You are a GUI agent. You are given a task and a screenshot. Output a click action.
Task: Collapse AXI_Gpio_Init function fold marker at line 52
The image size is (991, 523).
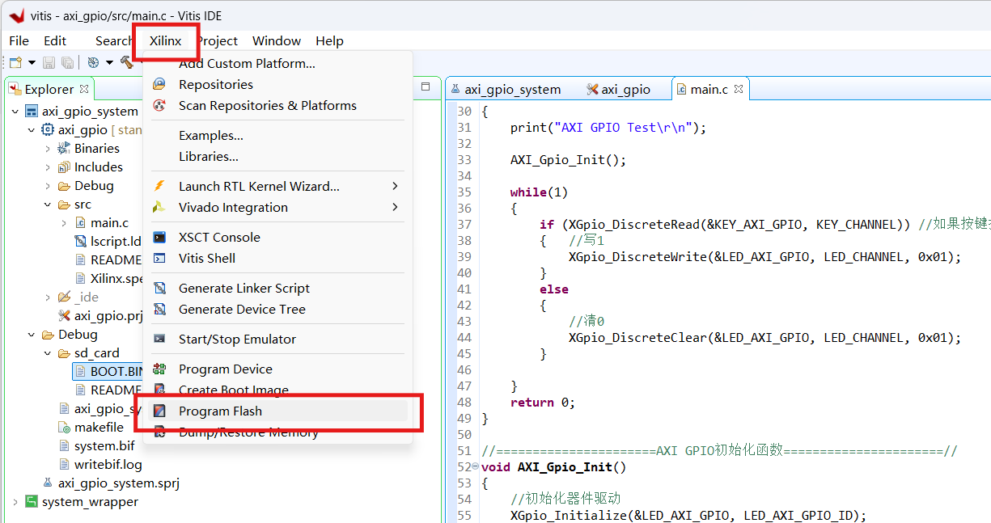click(x=475, y=467)
